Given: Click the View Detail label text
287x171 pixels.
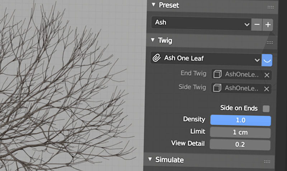Looking at the screenshot, I should click(x=188, y=143).
